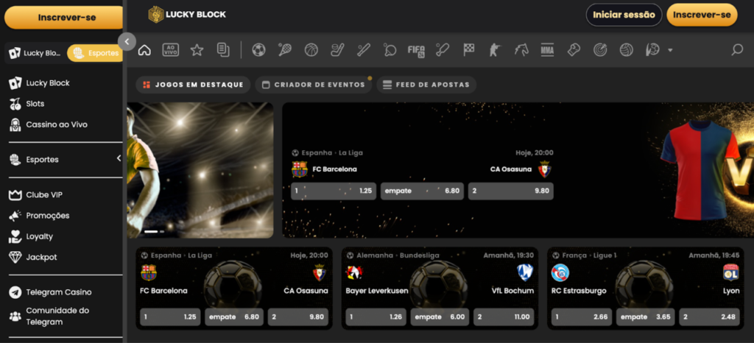Select the active carousel indicator on the promo banner
The image size is (754, 343).
151,232
